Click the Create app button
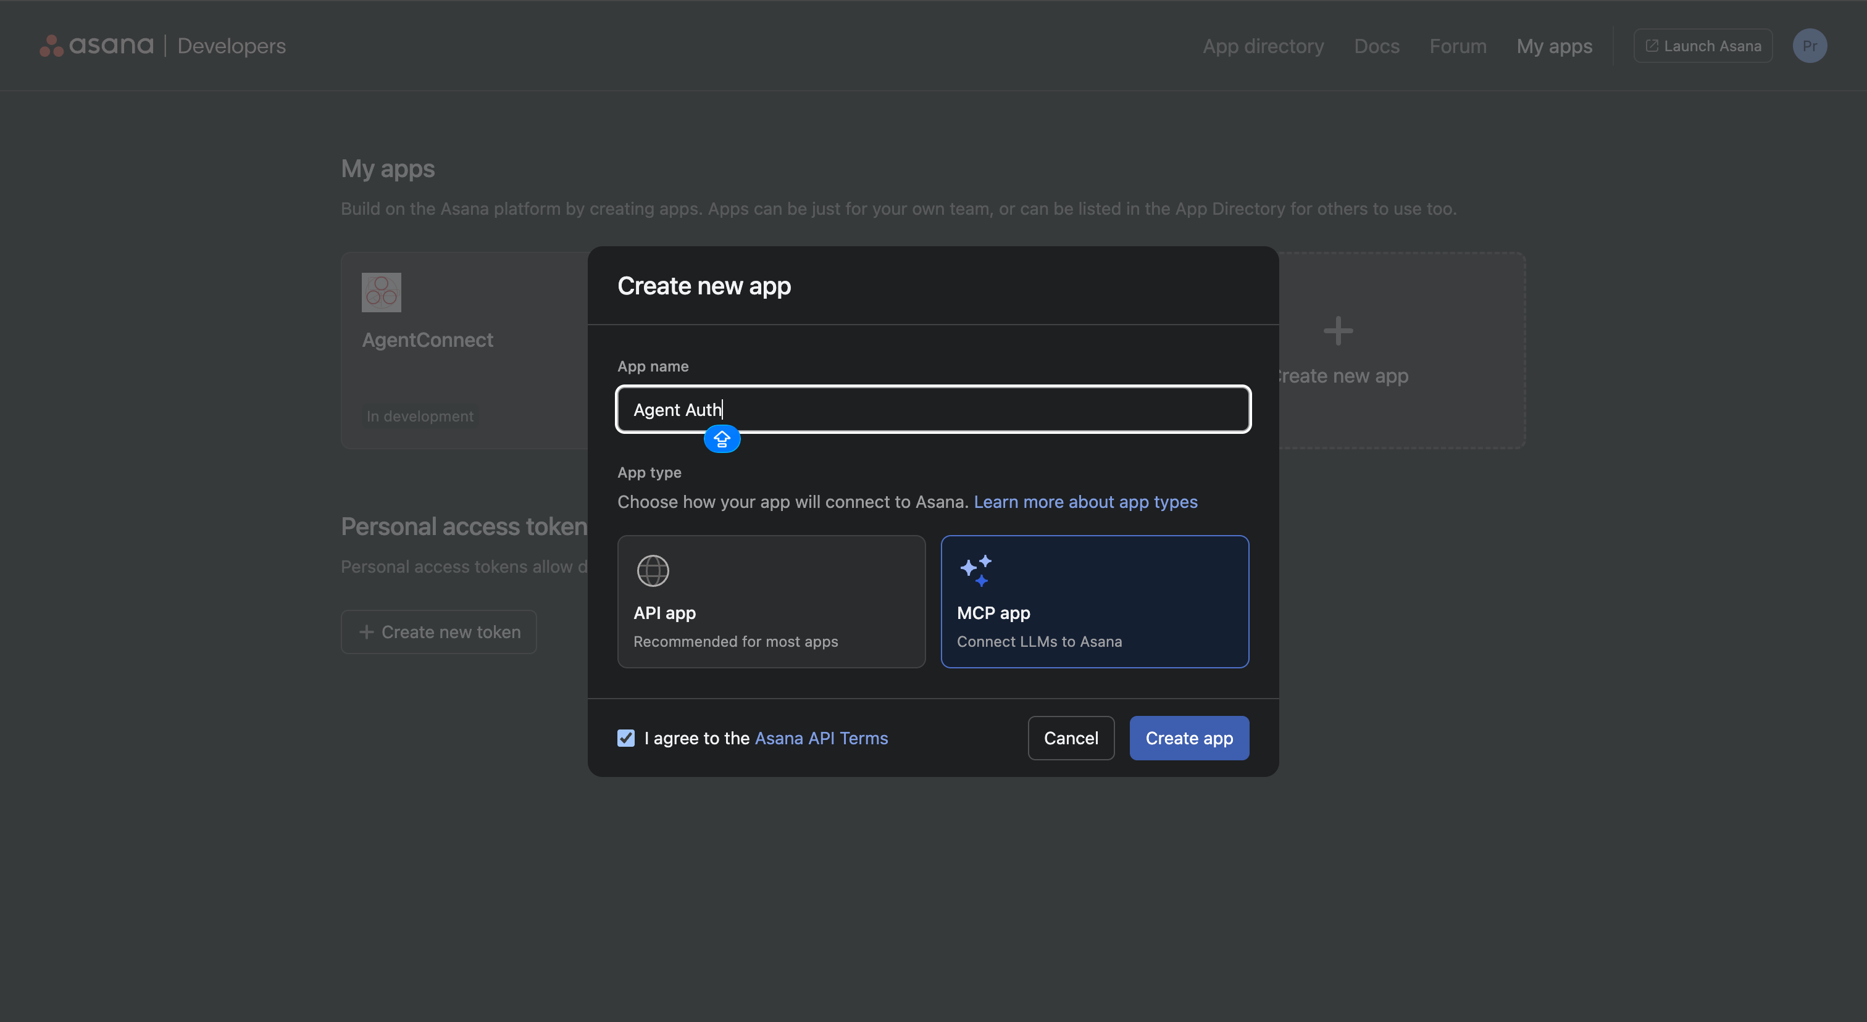1867x1022 pixels. [1188, 738]
